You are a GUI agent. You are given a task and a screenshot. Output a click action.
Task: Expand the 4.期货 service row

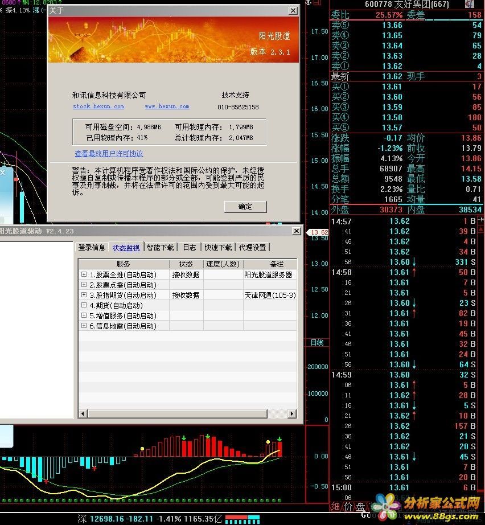click(x=84, y=305)
